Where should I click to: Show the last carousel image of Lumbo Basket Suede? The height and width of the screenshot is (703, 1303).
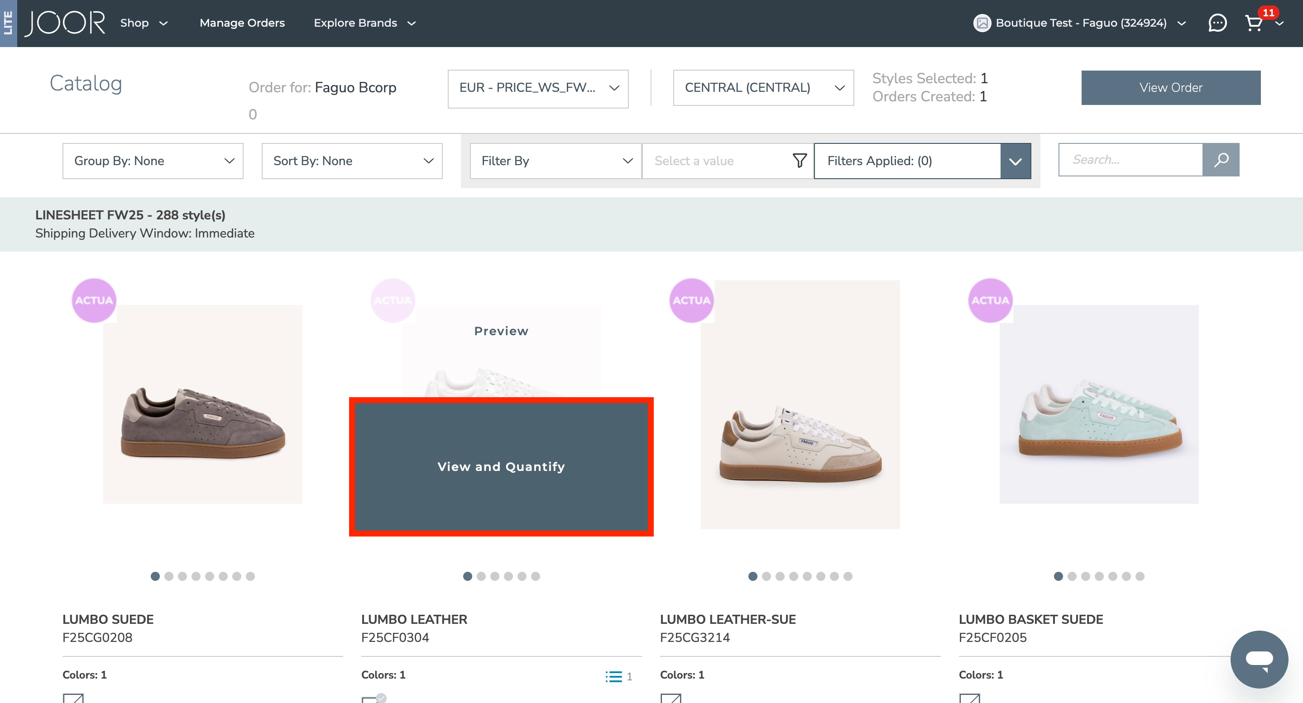(1140, 576)
